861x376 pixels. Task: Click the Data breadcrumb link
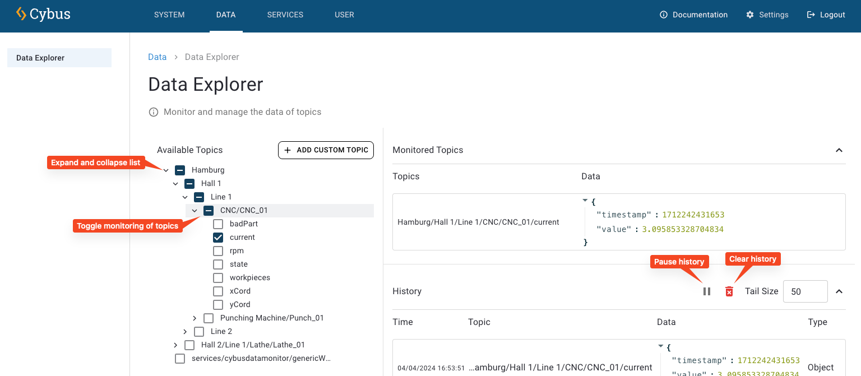157,57
